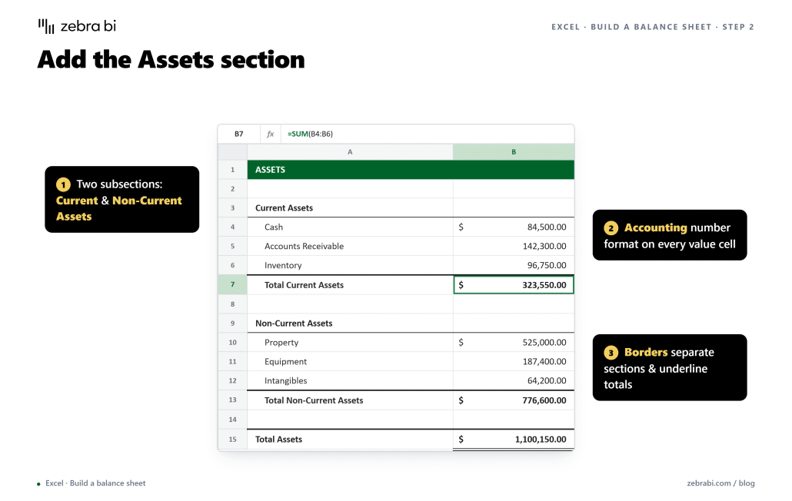
Task: Click the fx function icon
Action: 270,134
